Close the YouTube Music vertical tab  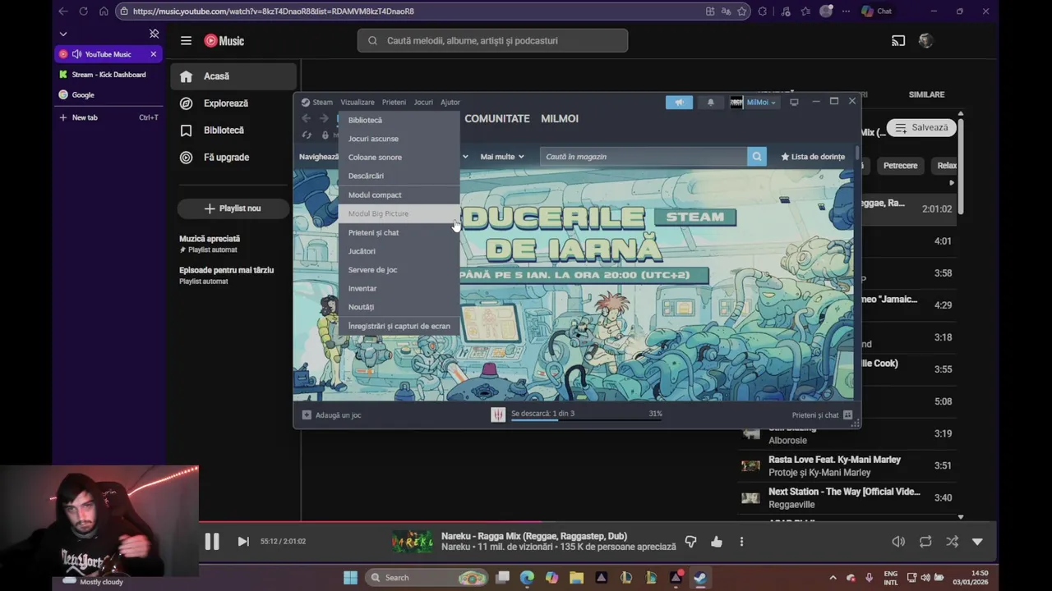pos(153,54)
